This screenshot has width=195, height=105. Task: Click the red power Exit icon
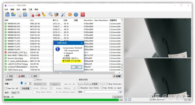(x=83, y=14)
